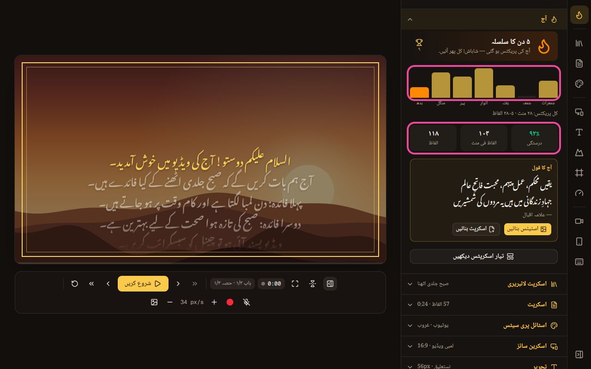This screenshot has height=369, width=591.
Task: Click the enabled double-chevron skip button
Action: tap(91, 284)
